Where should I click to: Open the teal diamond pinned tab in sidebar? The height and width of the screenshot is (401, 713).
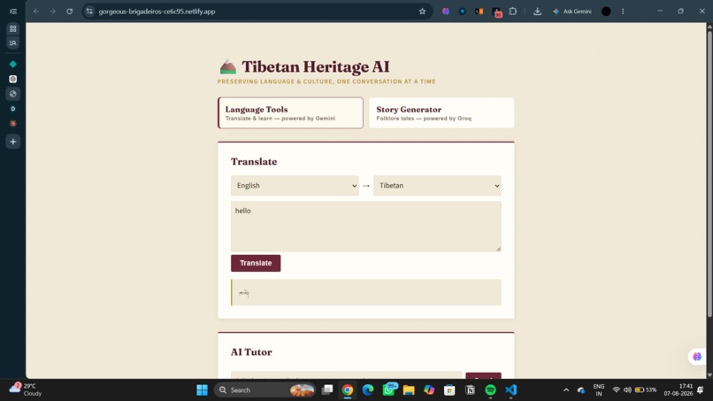12,65
